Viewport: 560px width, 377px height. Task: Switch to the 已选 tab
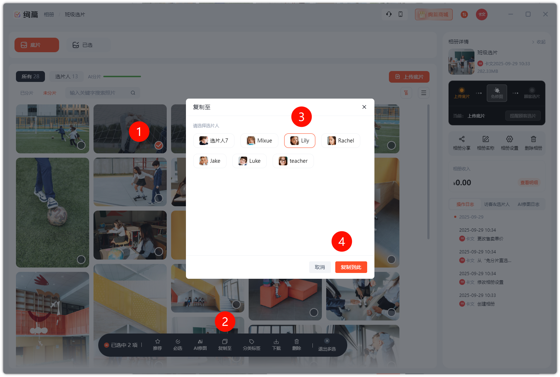pos(83,45)
